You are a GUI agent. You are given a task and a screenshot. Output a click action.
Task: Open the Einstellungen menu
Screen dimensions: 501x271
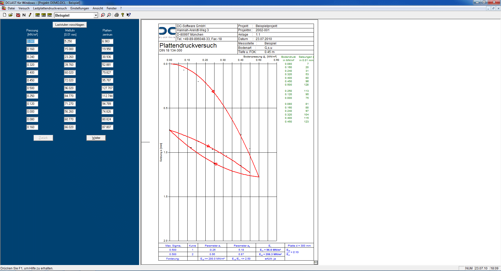pos(80,8)
